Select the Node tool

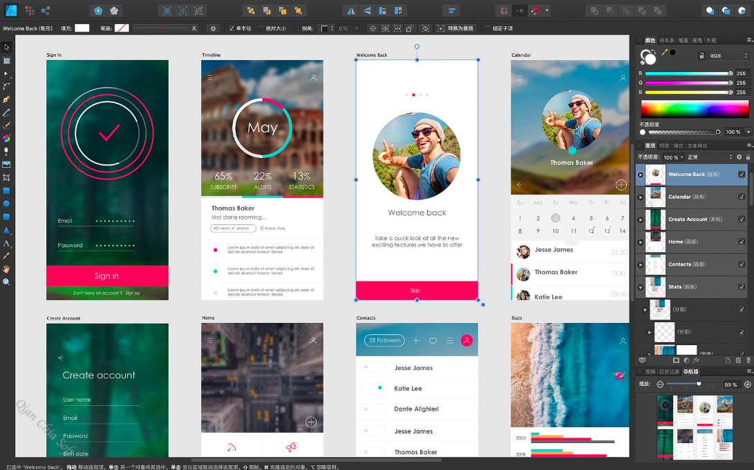pos(6,73)
